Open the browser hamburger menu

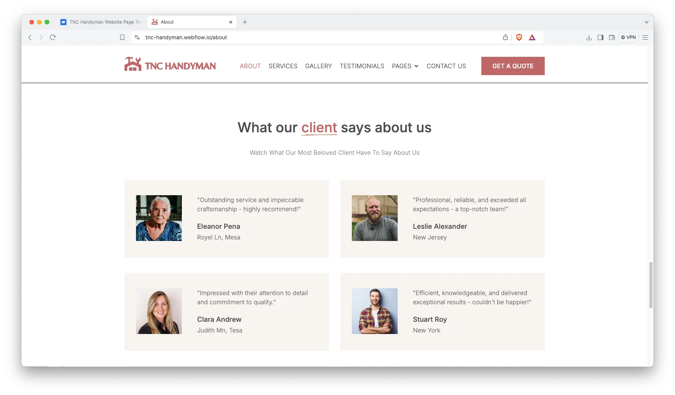(645, 37)
